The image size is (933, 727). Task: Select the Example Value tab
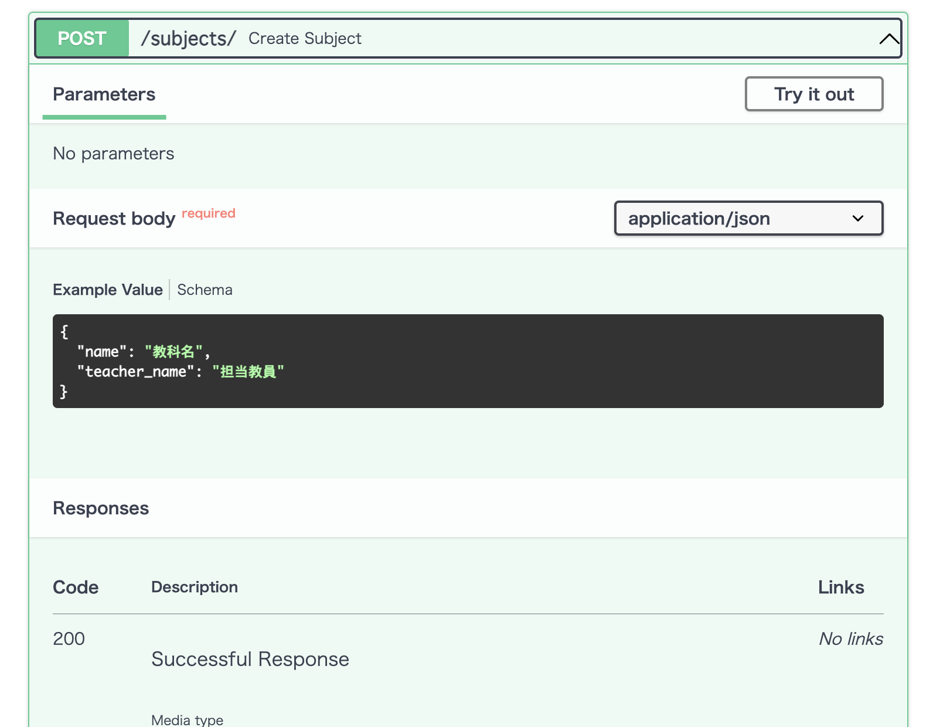(x=108, y=290)
